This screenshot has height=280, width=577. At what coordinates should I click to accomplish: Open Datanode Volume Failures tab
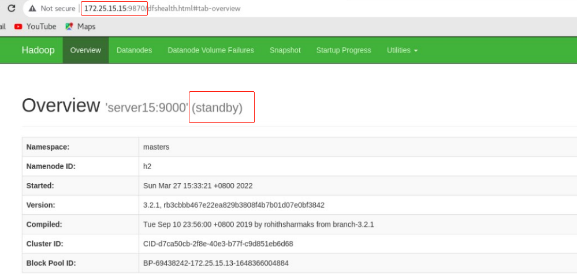211,50
